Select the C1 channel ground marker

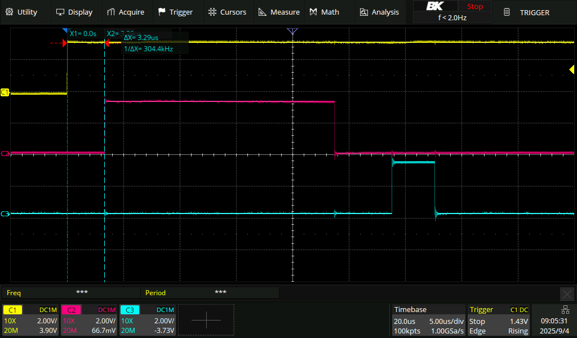coord(5,92)
